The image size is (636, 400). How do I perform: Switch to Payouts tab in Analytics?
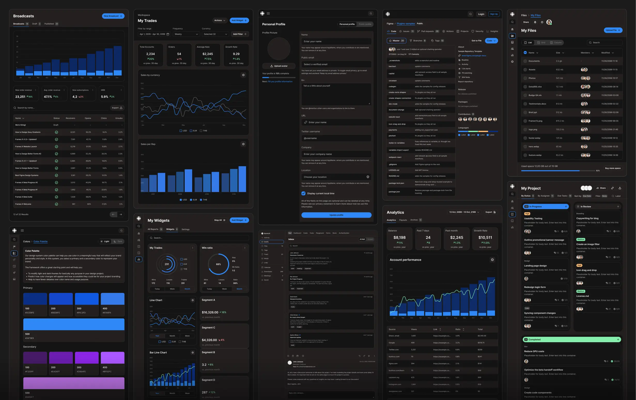click(x=403, y=220)
